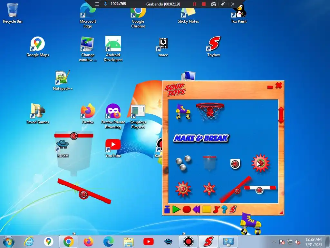Click the red seesaw on the desktop

point(84,191)
